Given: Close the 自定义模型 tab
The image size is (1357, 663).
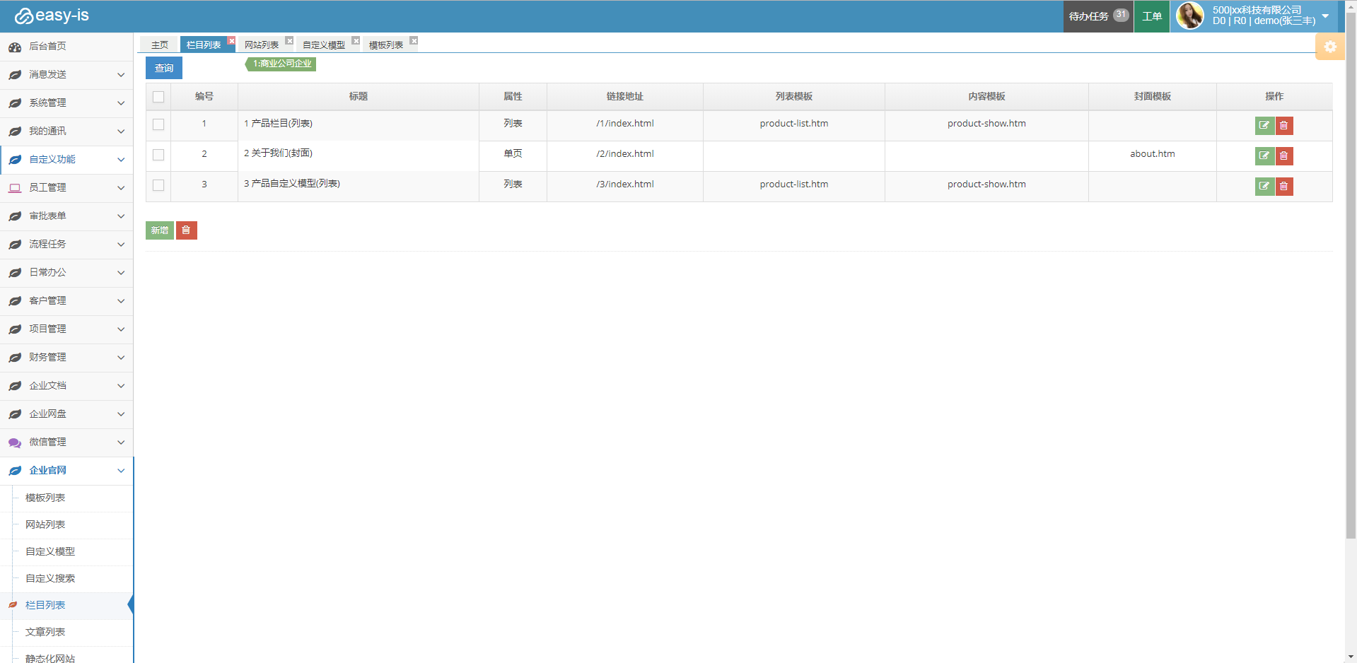Looking at the screenshot, I should pos(356,41).
